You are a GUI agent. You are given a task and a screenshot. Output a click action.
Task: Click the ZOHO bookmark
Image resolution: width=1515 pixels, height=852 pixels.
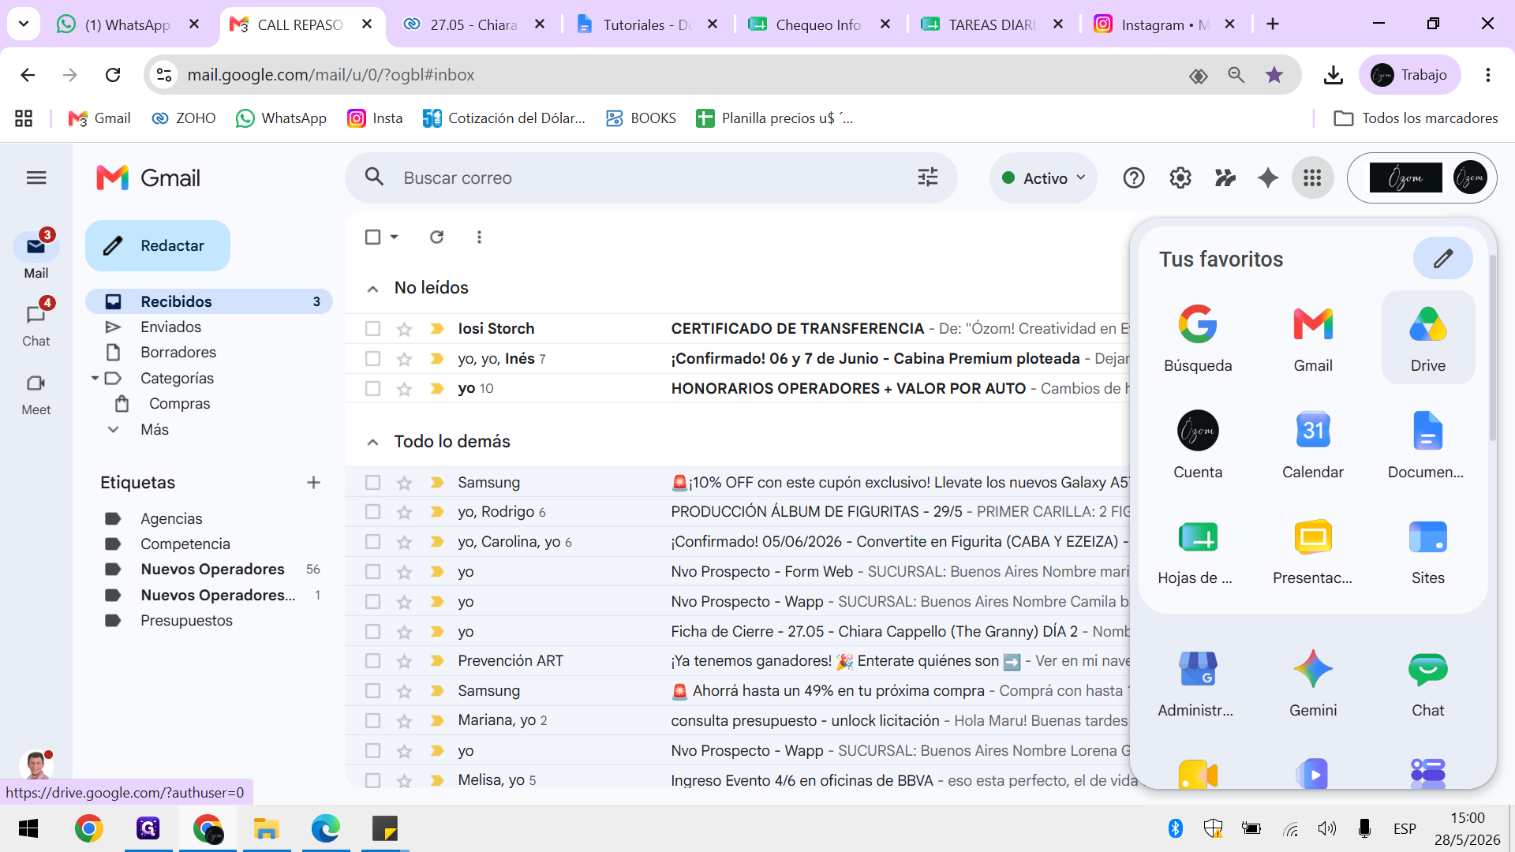[x=184, y=118]
